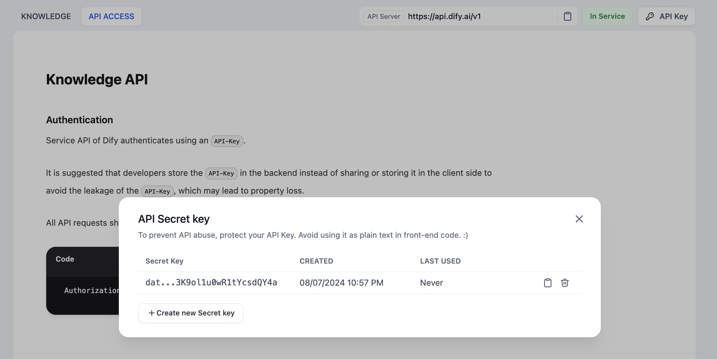
Task: Click the plus icon to create key
Action: (152, 313)
